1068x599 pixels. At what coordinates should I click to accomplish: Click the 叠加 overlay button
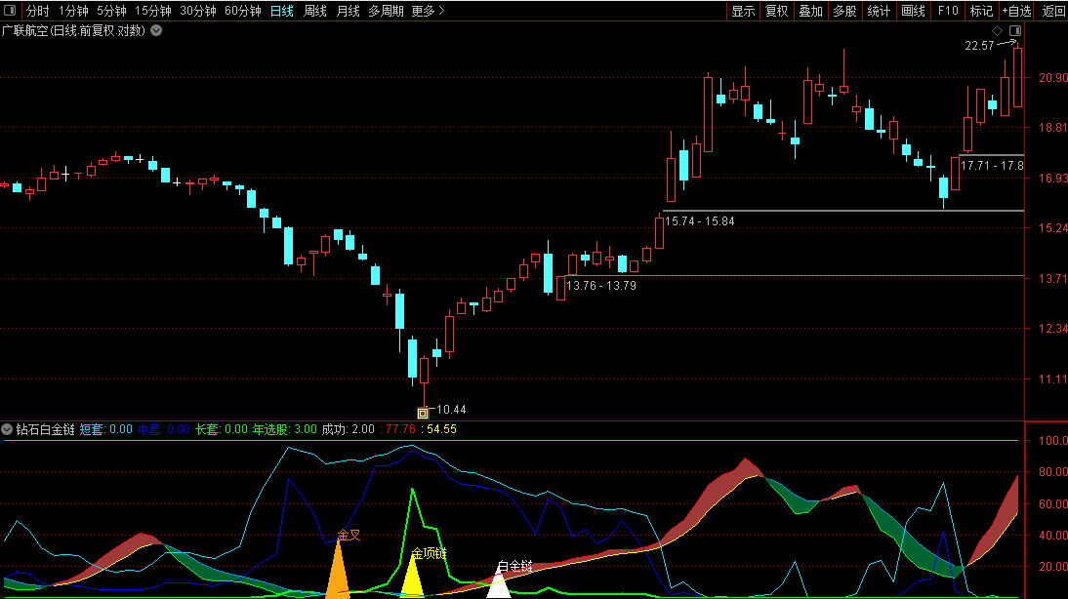[810, 11]
